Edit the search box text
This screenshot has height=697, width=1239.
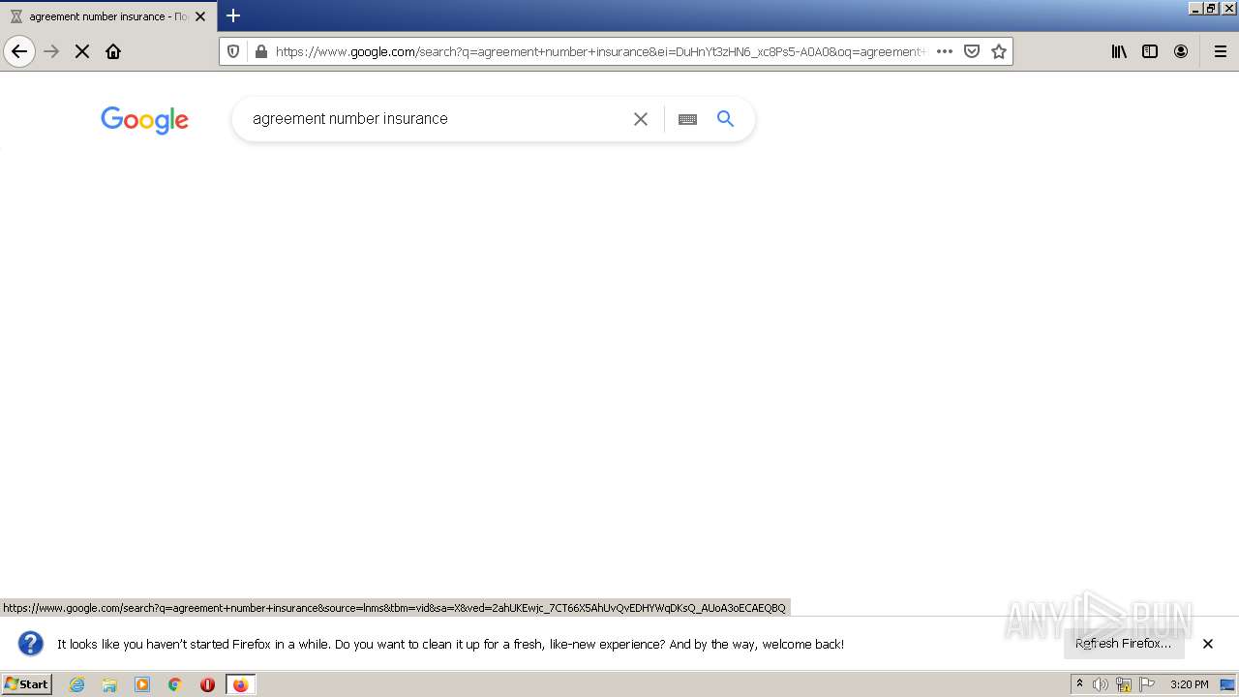click(436, 119)
